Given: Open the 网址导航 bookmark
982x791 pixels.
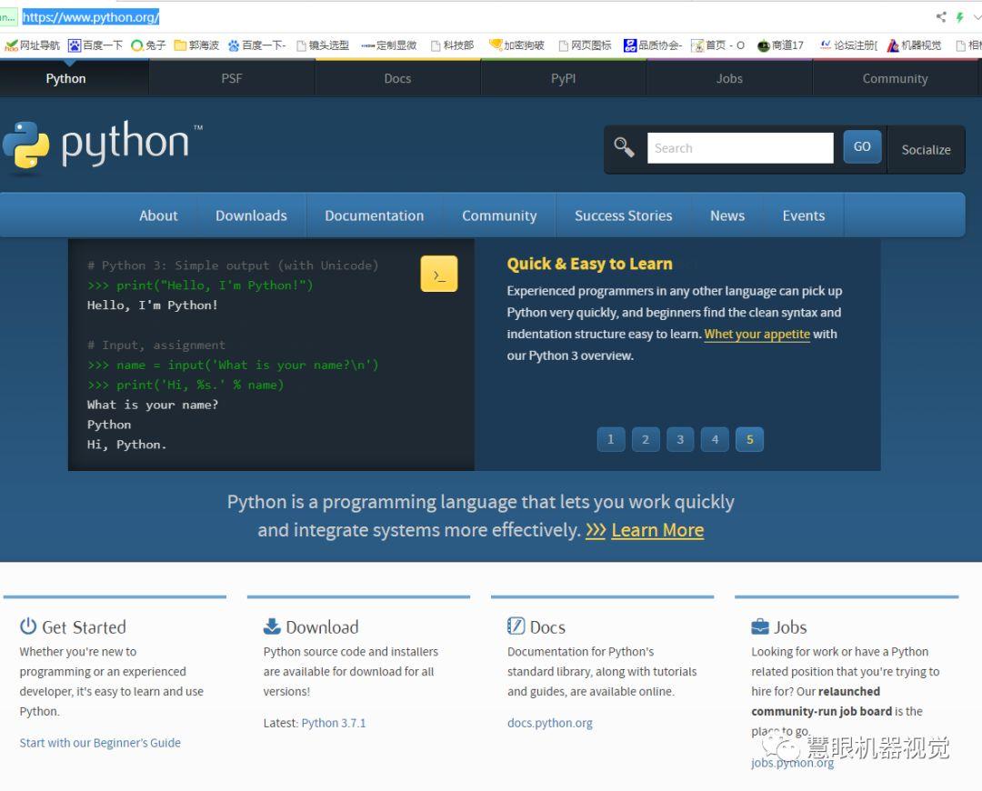Looking at the screenshot, I should (33, 45).
